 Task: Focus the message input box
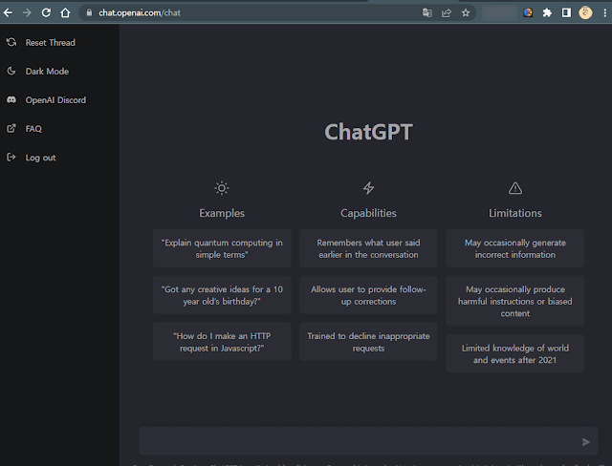point(368,441)
